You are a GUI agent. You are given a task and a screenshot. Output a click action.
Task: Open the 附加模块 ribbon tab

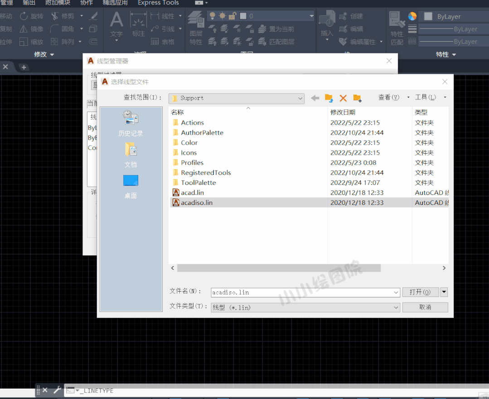pyautogui.click(x=58, y=3)
